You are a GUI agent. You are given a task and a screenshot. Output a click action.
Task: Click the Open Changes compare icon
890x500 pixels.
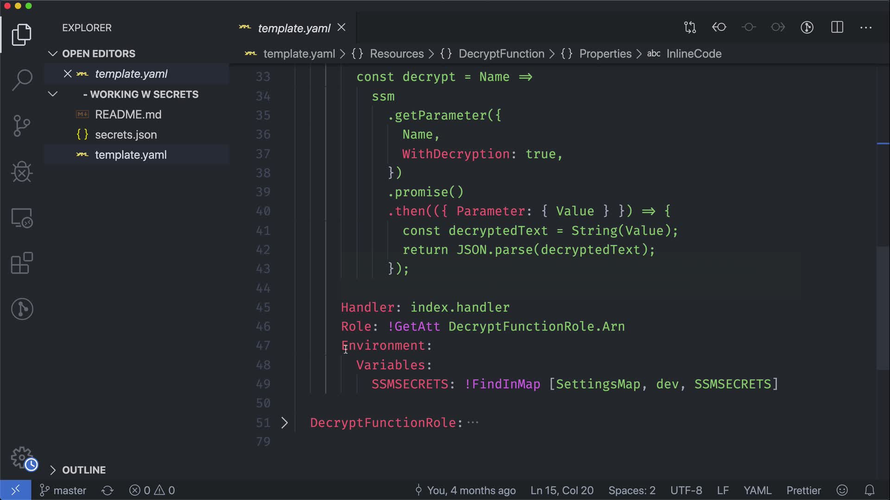click(690, 27)
